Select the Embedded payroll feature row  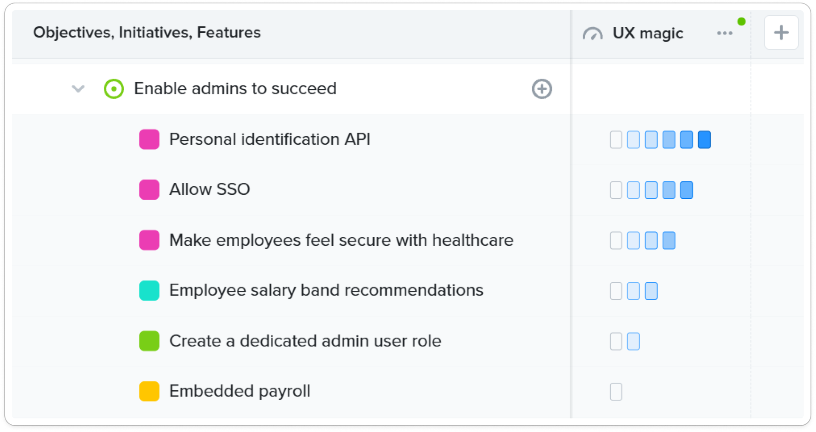291,392
